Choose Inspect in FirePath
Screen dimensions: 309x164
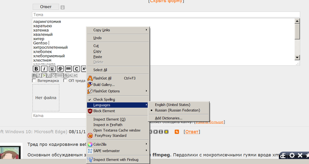pos(118,125)
